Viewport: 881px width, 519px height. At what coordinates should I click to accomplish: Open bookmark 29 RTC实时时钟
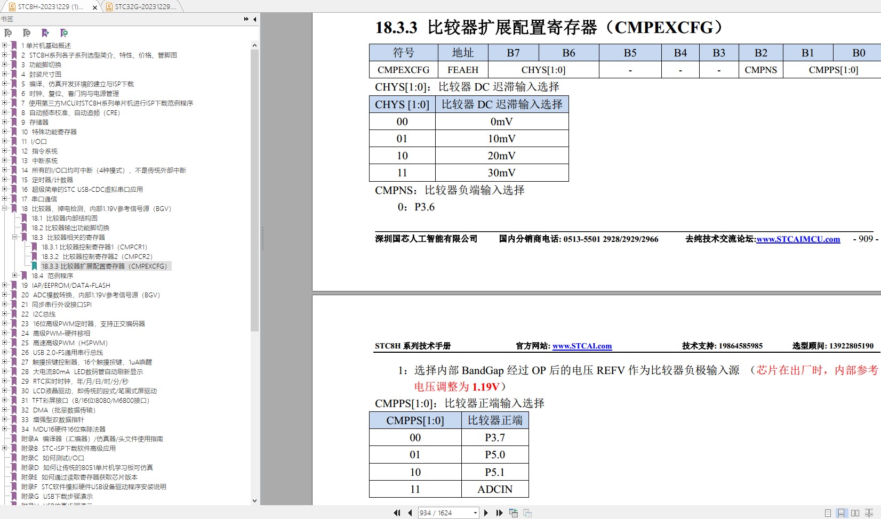click(x=75, y=381)
